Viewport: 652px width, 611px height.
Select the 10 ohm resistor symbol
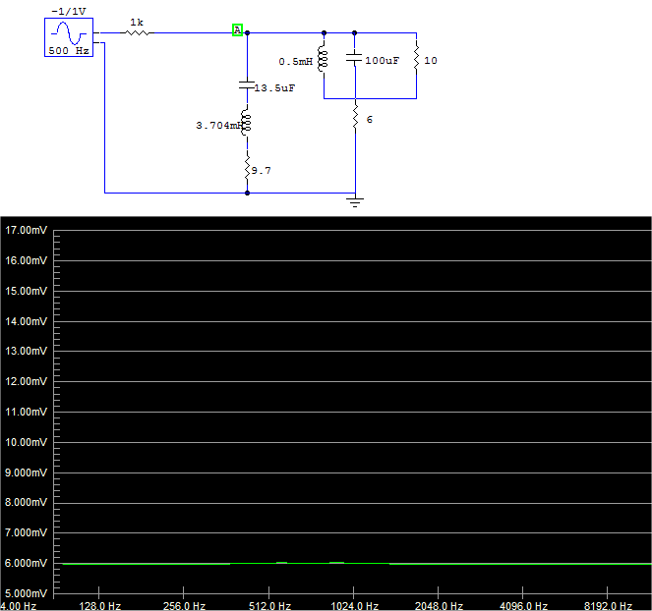pos(416,59)
